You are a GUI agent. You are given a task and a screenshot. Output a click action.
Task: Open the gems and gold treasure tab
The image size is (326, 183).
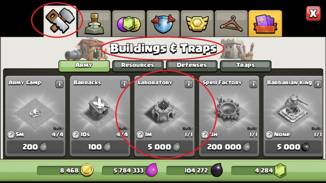click(129, 24)
